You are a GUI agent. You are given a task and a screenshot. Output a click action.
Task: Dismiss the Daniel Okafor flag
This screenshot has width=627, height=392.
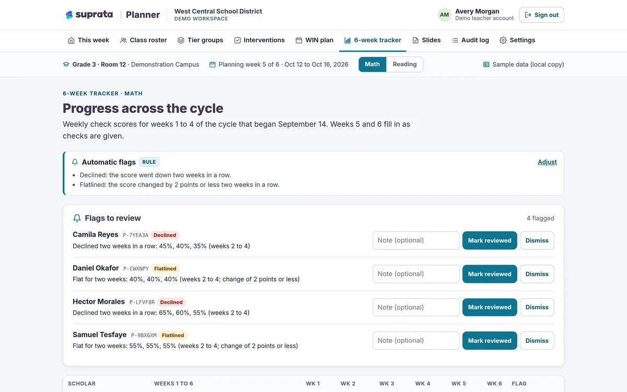(537, 274)
